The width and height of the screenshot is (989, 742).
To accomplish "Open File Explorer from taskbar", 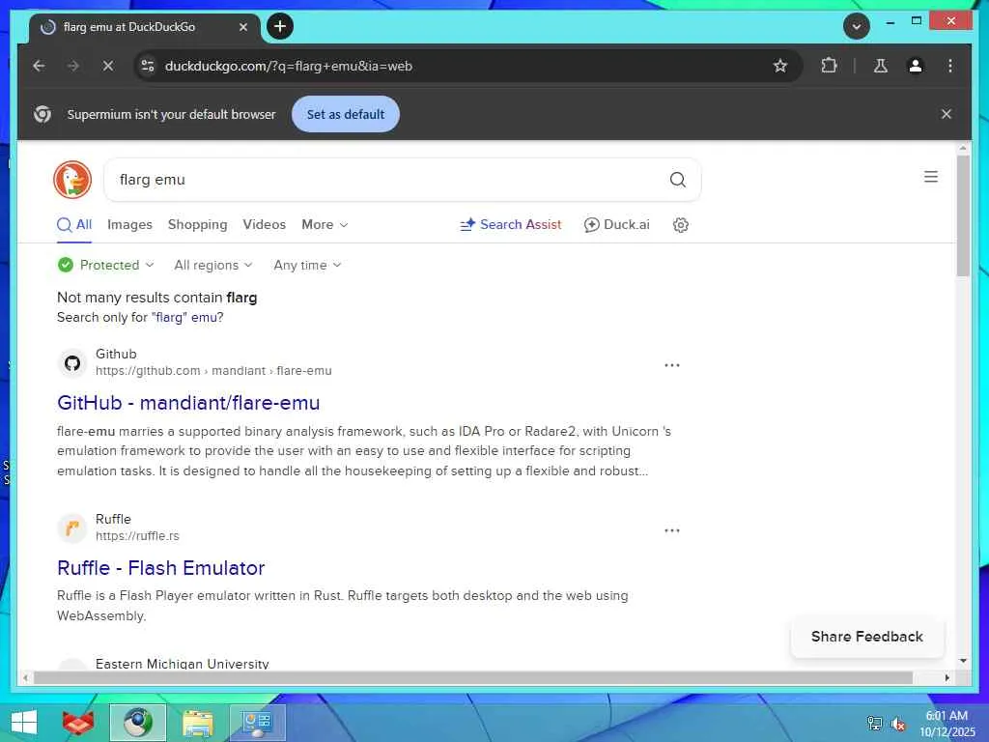I will (197, 723).
